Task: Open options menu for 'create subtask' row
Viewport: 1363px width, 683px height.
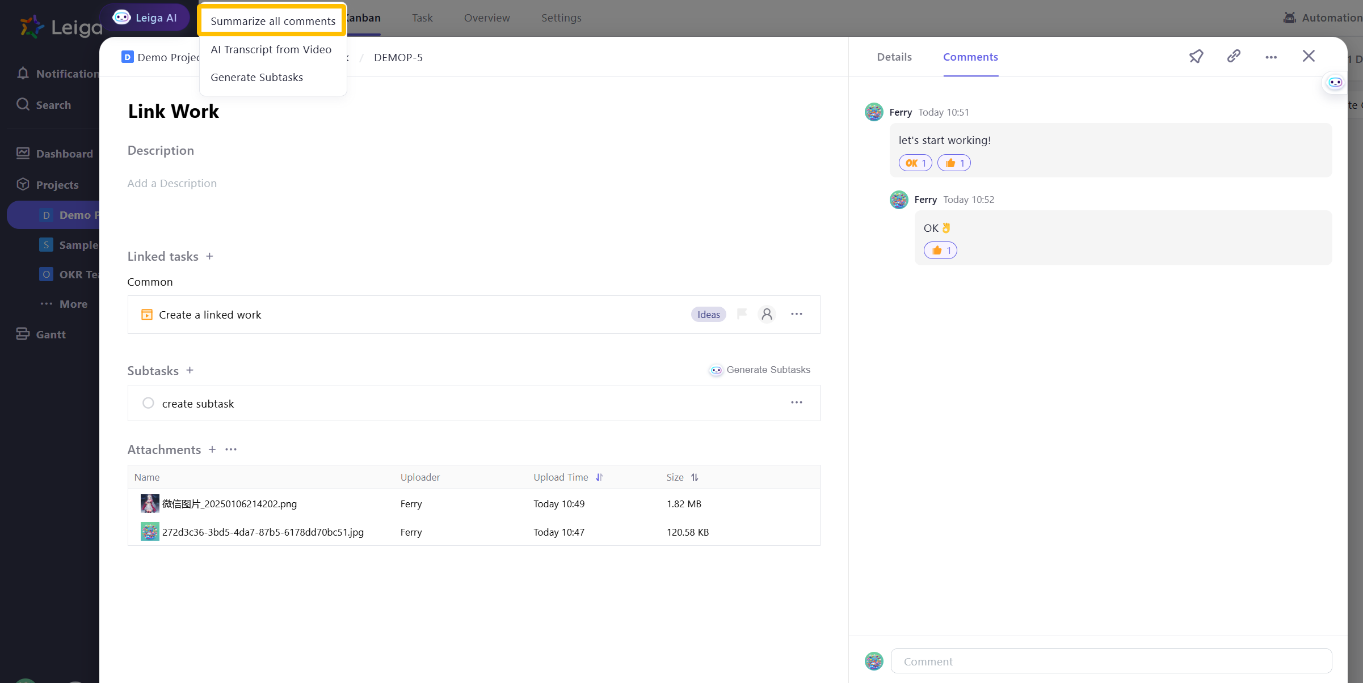Action: [796, 402]
